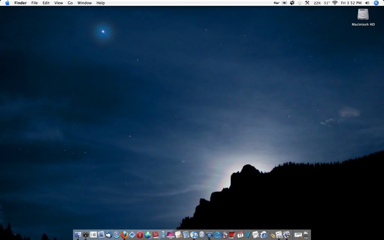The height and width of the screenshot is (240, 384).
Task: Open the Flash Player Dock icon
Action: coord(201,235)
